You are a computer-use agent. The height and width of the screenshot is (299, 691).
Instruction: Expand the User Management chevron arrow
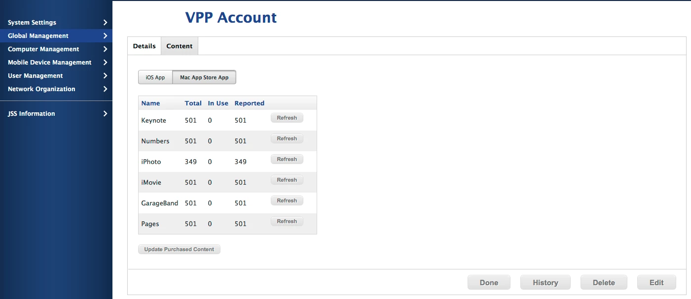(105, 76)
